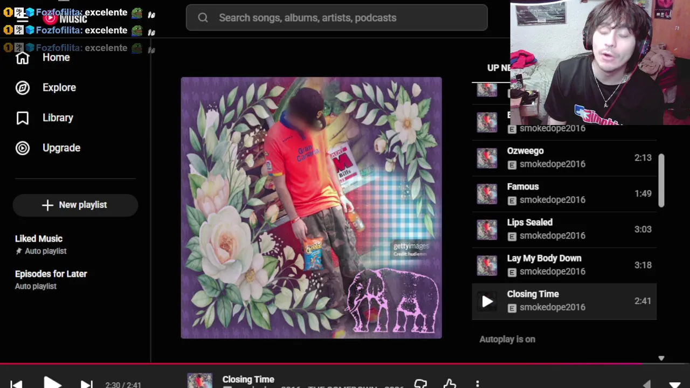The height and width of the screenshot is (388, 690).
Task: Focus the search songs, albums, artists field
Action: pyautogui.click(x=337, y=18)
